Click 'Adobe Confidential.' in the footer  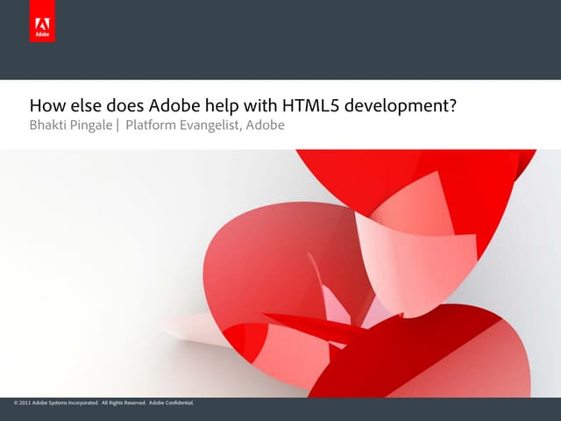click(x=171, y=403)
